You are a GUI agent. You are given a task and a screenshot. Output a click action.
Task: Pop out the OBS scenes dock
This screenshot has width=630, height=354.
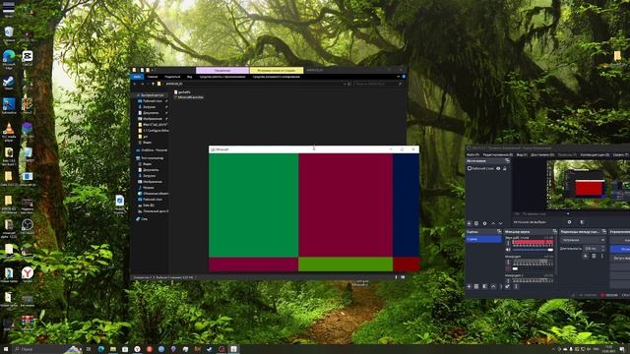coord(499,232)
